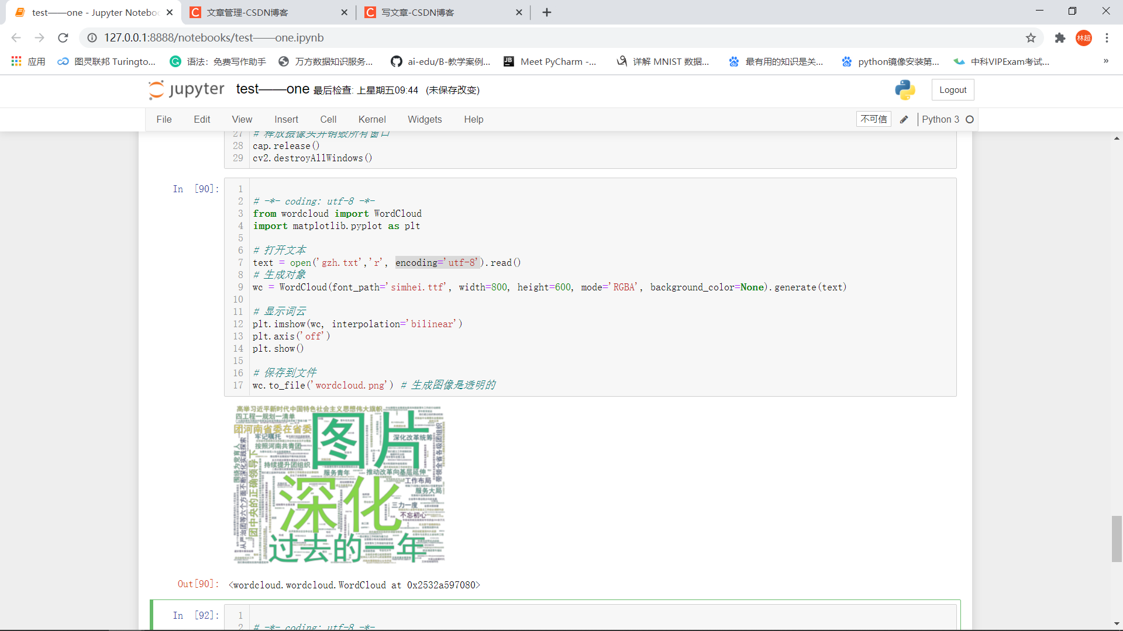Click the Python logo kernel indicator
The image size is (1123, 631).
pyautogui.click(x=904, y=89)
